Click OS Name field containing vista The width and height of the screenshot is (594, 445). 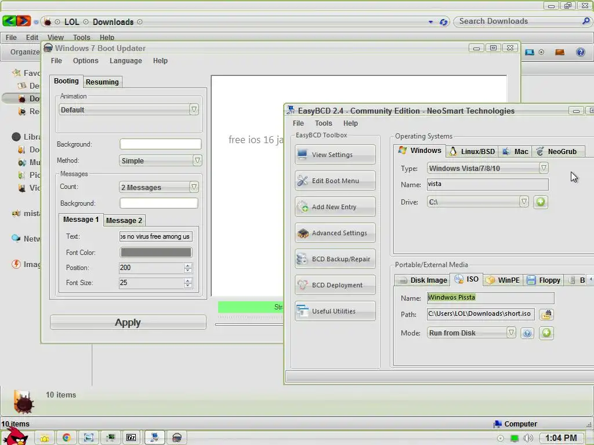pyautogui.click(x=487, y=184)
